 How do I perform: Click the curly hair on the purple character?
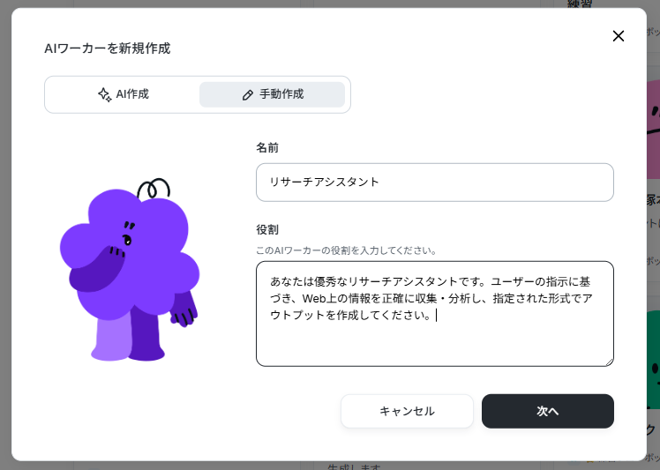click(x=154, y=188)
